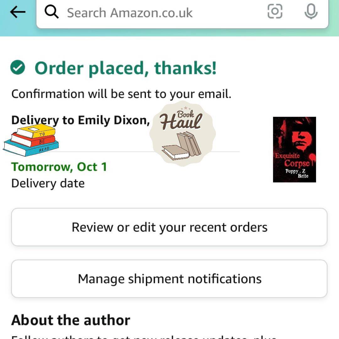Tap the Tomorrow, Oct 1 delivery estimate

[x=59, y=167]
